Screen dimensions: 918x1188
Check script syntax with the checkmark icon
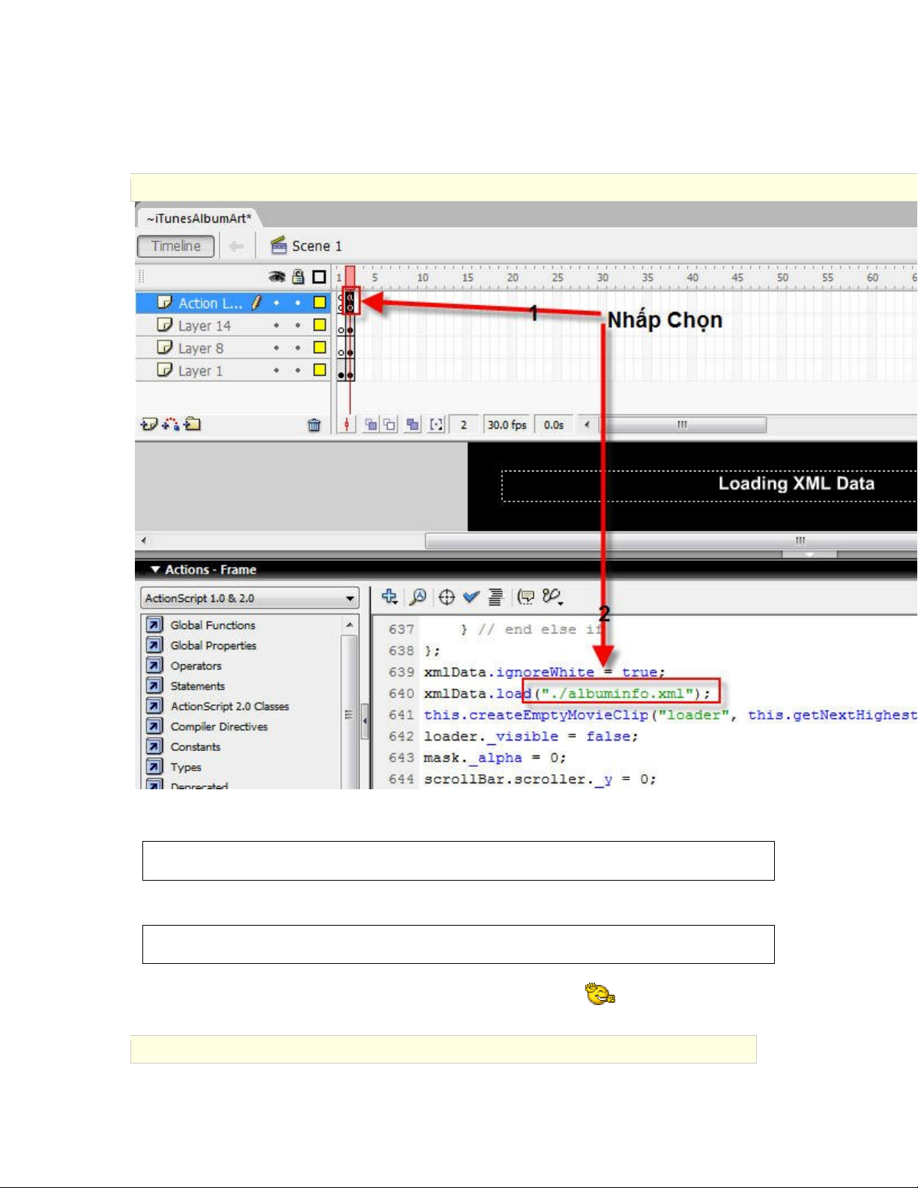point(471,597)
